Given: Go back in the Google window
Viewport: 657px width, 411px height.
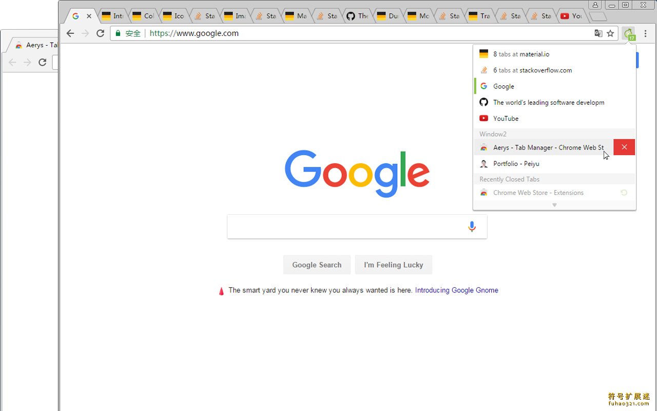Looking at the screenshot, I should pyautogui.click(x=70, y=33).
